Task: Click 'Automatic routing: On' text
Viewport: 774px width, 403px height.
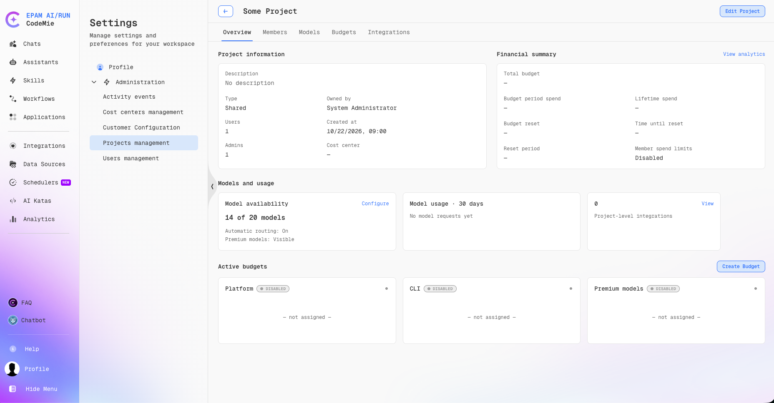Action: point(256,231)
